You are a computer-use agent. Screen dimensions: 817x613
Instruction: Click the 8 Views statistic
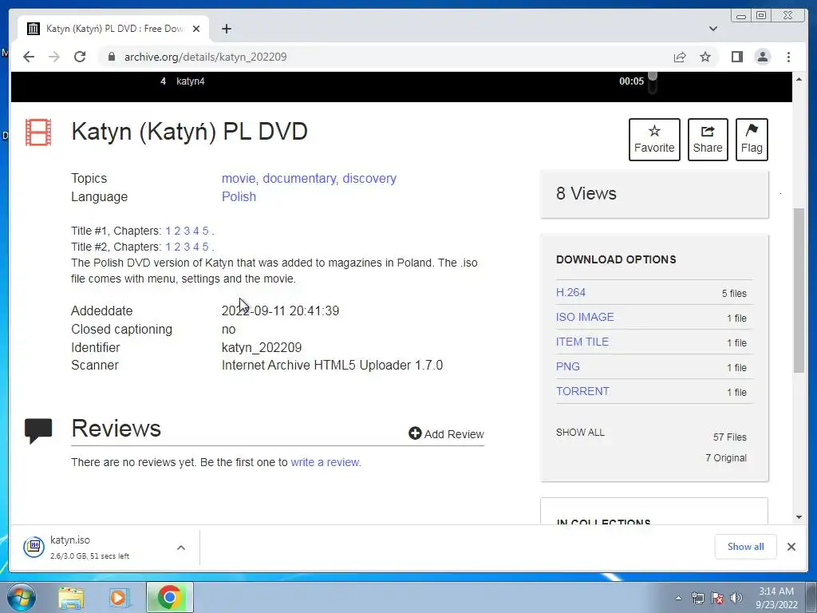(x=586, y=194)
